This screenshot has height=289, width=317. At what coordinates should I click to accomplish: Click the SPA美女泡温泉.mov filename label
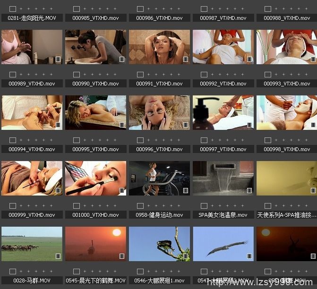223,215
